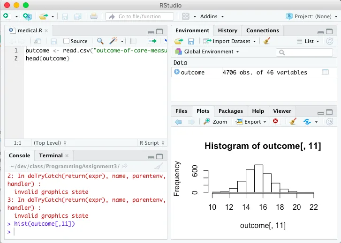Close the Terminal tab

coord(67,156)
